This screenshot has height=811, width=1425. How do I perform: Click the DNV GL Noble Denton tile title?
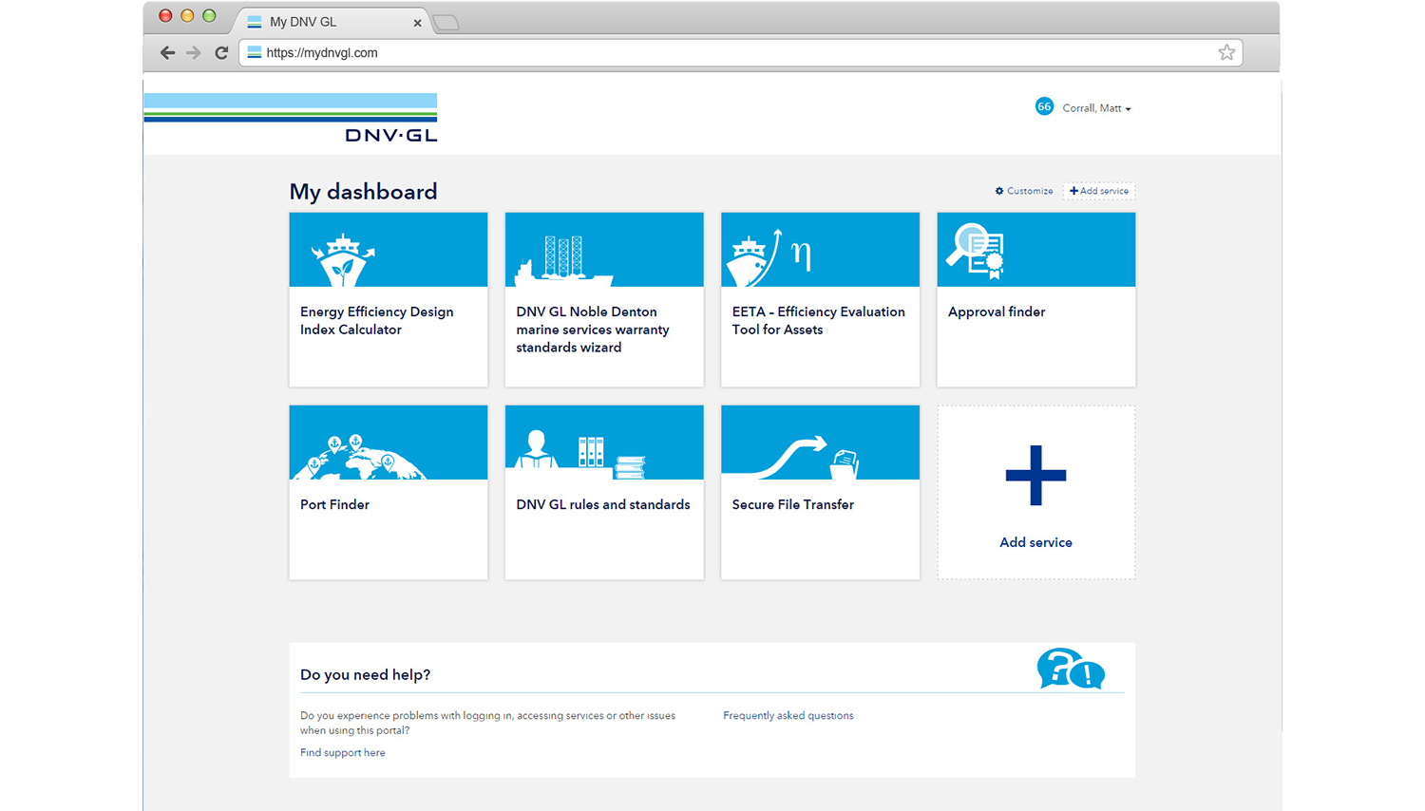(593, 330)
